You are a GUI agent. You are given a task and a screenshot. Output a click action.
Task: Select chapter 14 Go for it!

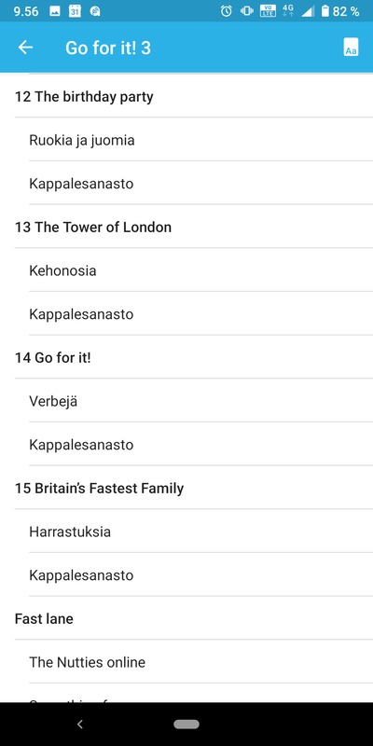pos(186,358)
